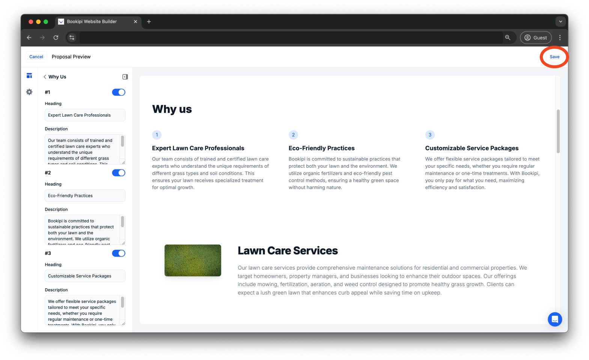Click the Proposal Preview title text
Viewport: 589px width, 360px height.
(71, 57)
